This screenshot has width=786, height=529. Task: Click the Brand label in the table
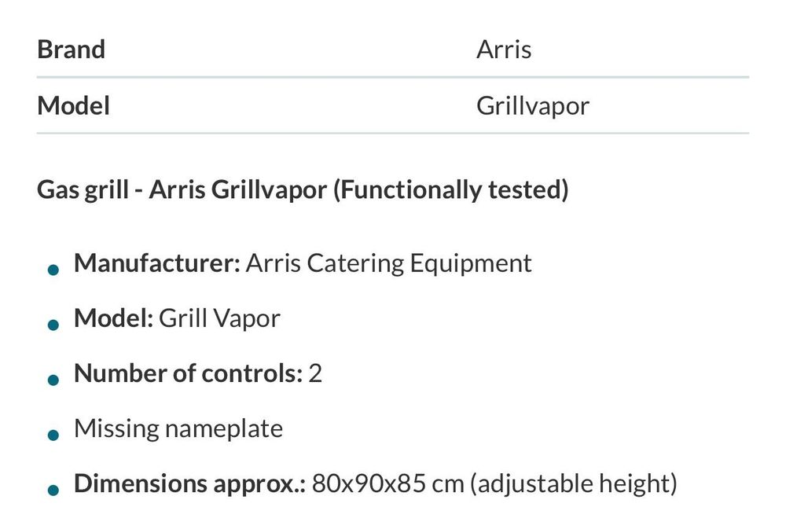pyautogui.click(x=72, y=50)
